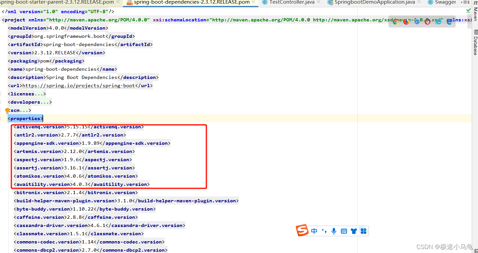The height and width of the screenshot is (253, 478).
Task: Open the Sogou toolbox panel
Action: [x=363, y=231]
